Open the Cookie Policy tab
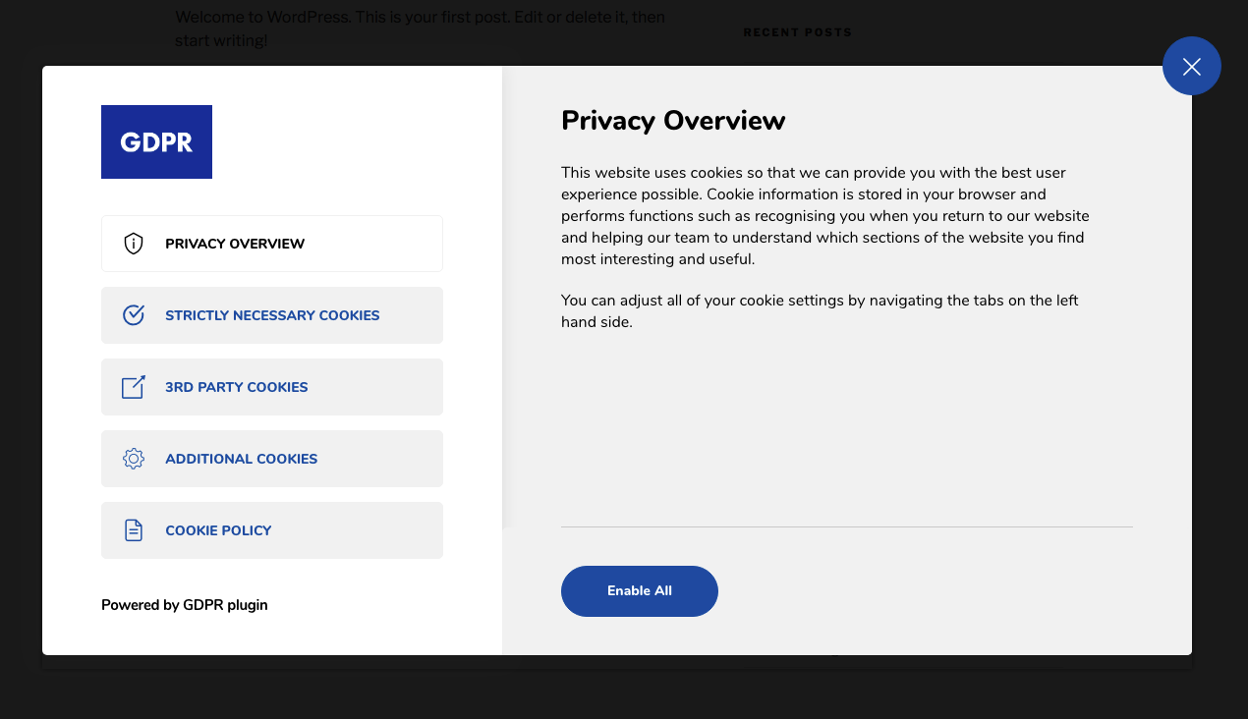The image size is (1248, 719). point(218,530)
